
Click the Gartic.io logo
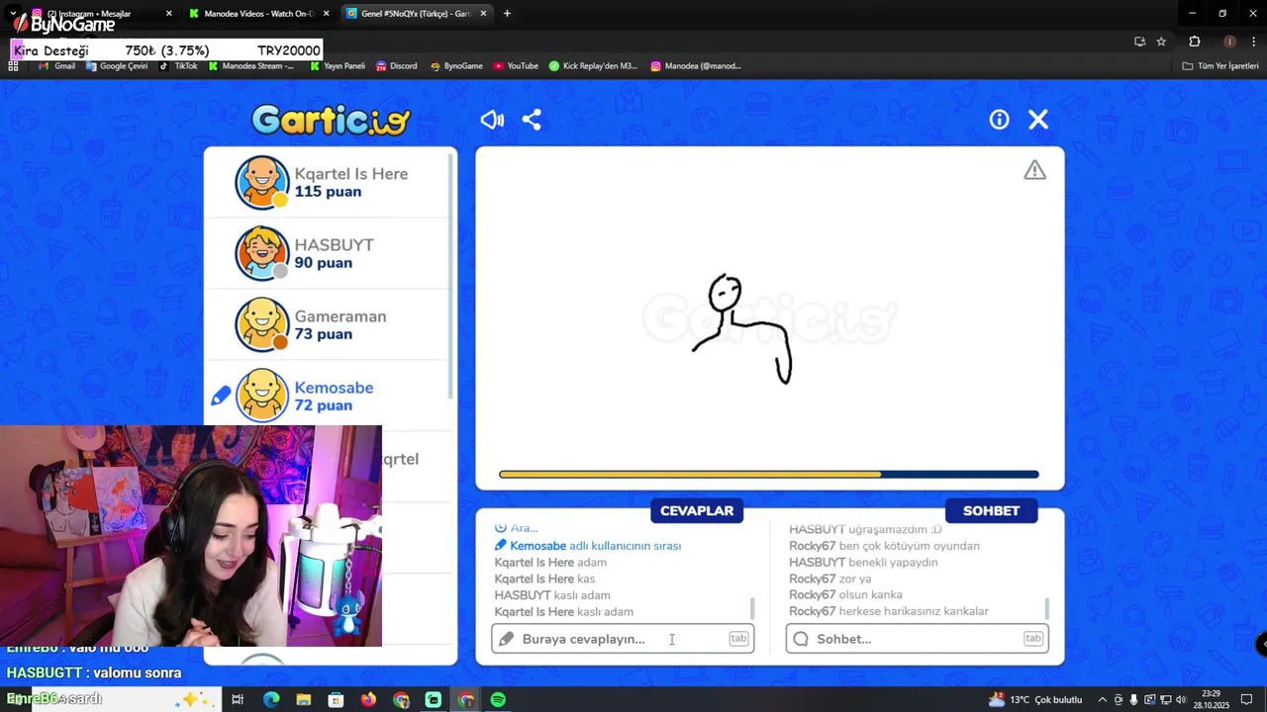click(x=331, y=120)
